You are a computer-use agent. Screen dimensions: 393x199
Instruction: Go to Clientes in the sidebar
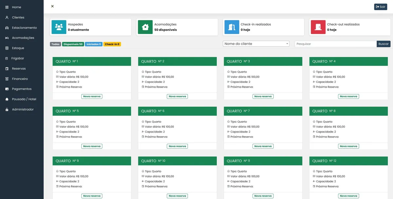[18, 17]
